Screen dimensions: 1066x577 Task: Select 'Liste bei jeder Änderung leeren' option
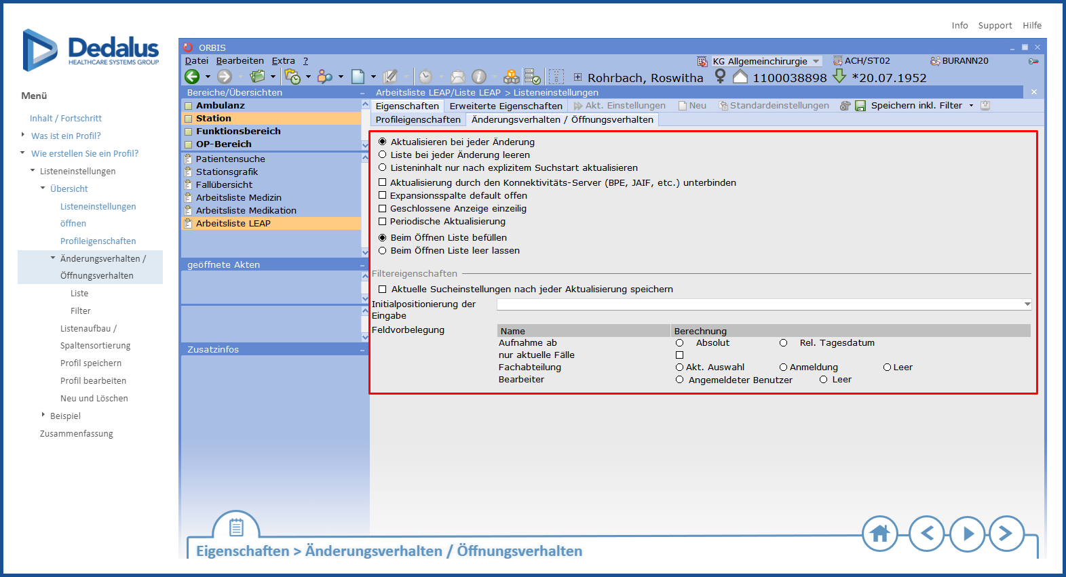(383, 155)
